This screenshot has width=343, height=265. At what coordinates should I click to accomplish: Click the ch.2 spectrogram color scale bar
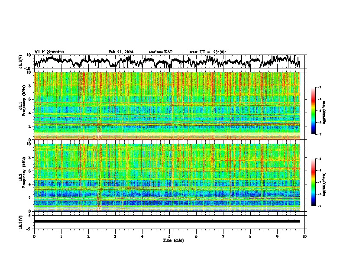point(314,182)
